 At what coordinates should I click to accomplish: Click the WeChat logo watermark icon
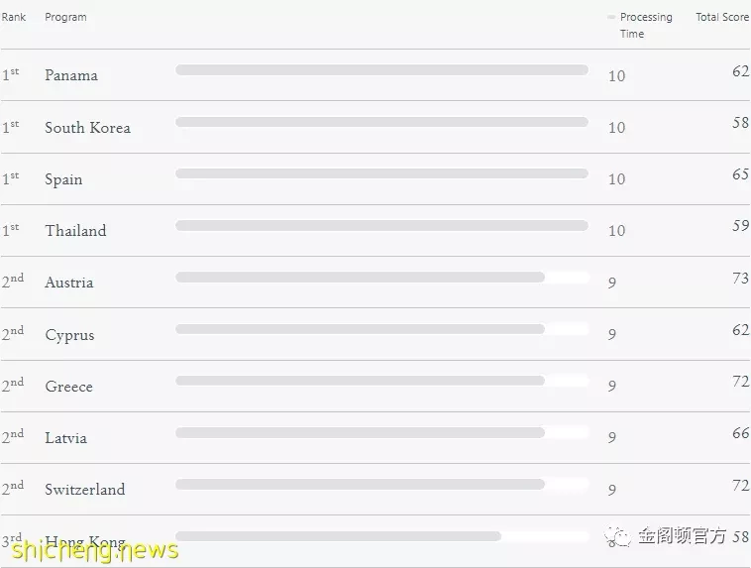(617, 536)
